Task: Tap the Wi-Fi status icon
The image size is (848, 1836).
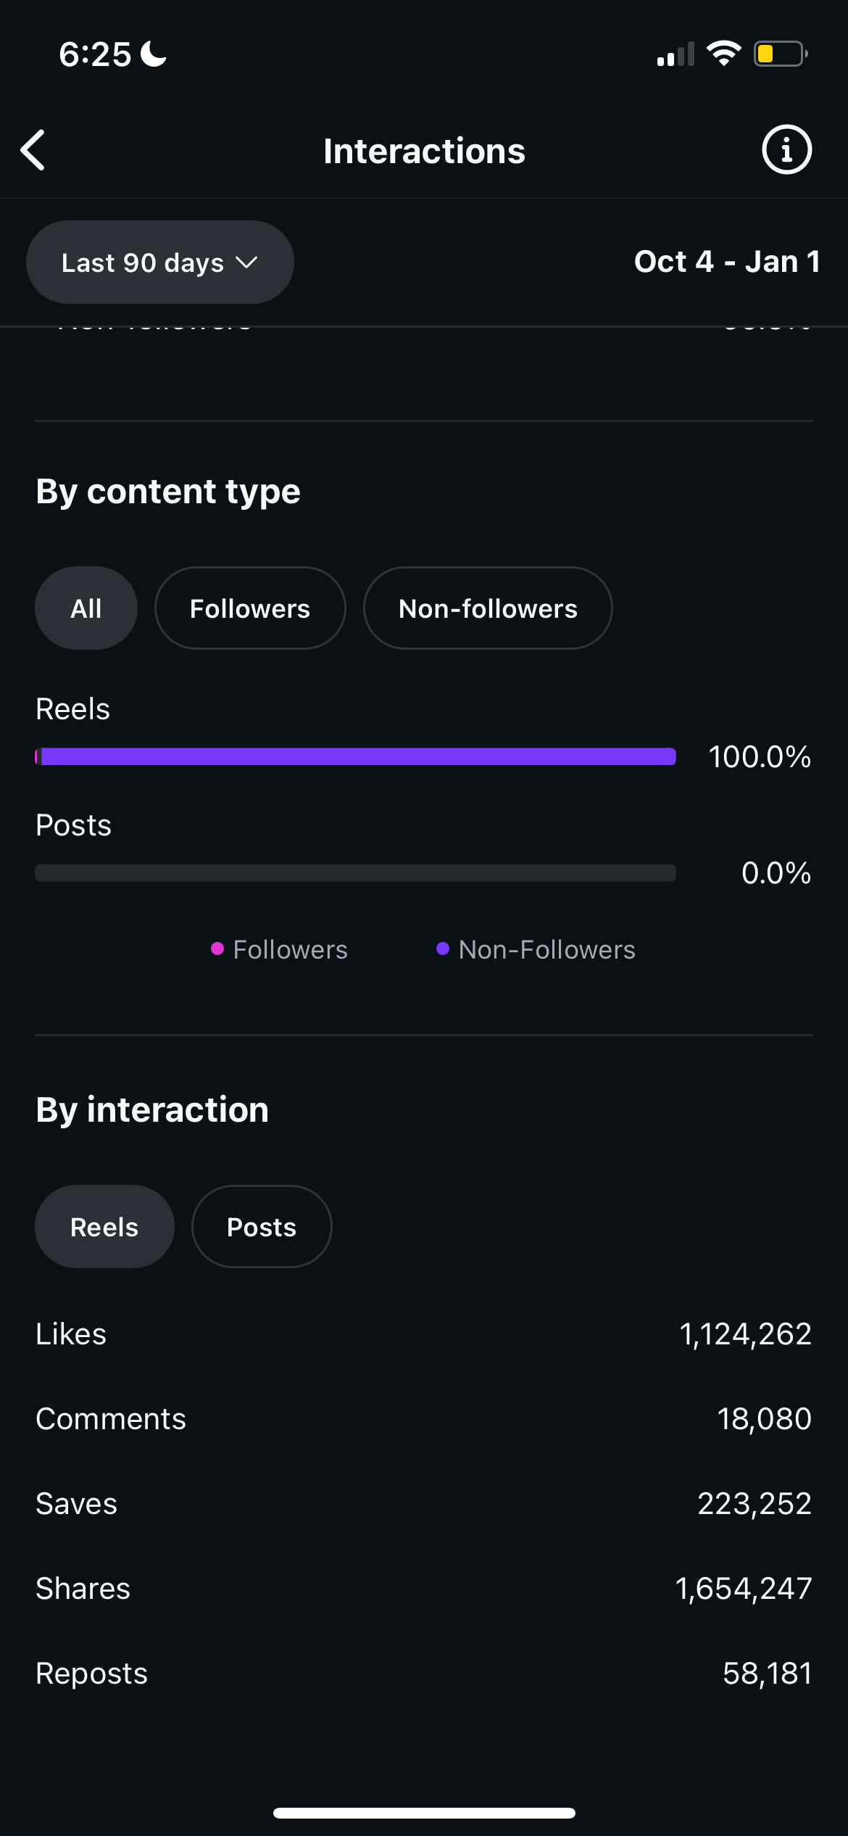Action: point(723,54)
